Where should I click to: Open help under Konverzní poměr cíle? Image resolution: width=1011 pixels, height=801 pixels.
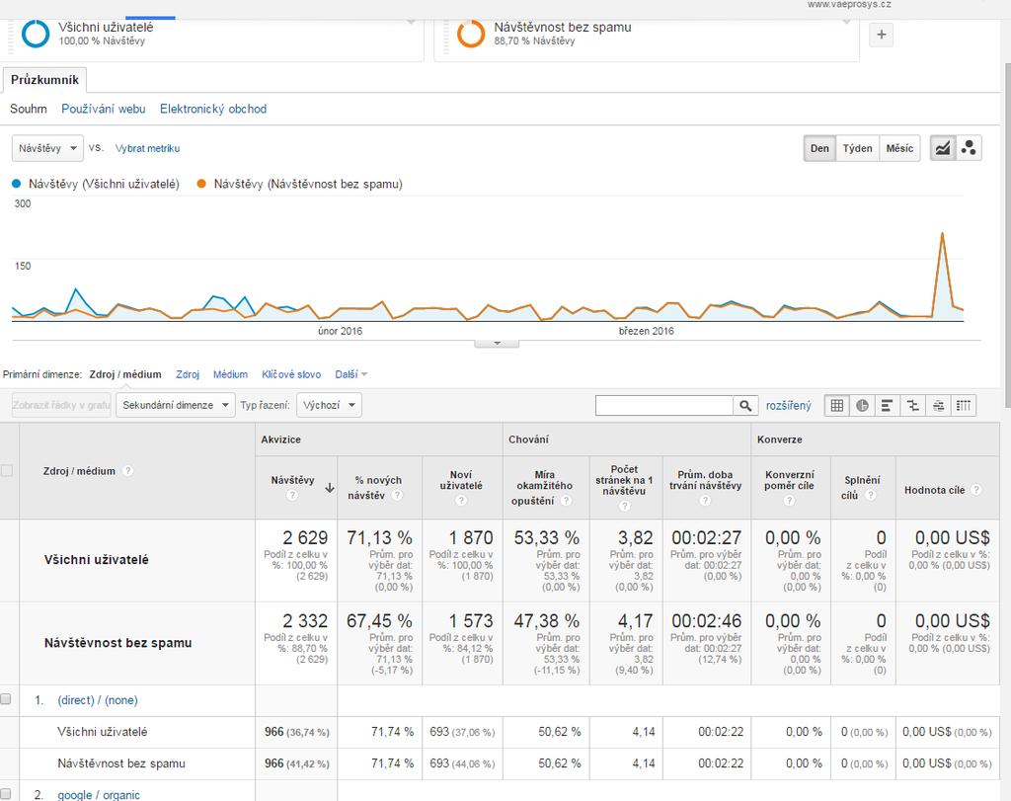[789, 501]
